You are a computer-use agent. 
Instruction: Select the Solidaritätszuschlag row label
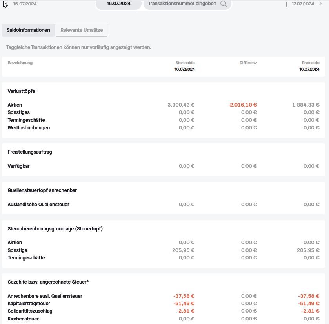point(30,311)
